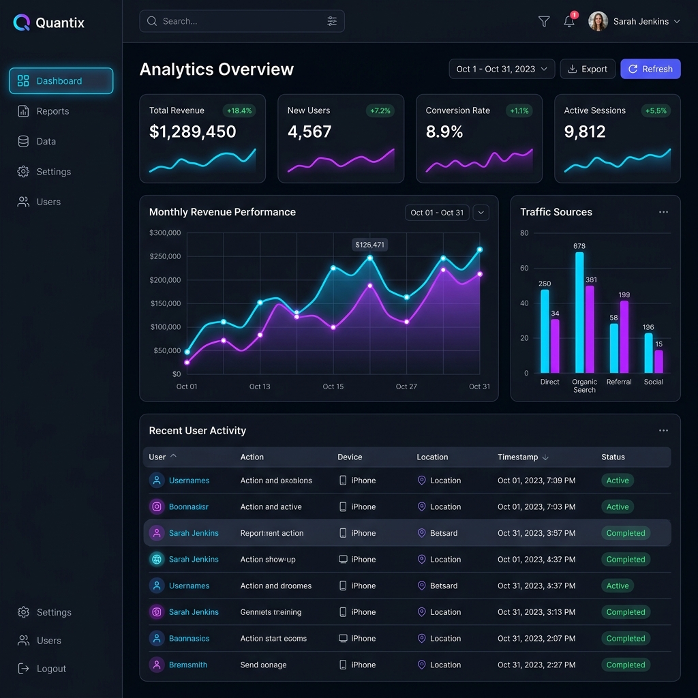Focus the Search input field
Viewport: 698px width, 698px height.
[242, 21]
